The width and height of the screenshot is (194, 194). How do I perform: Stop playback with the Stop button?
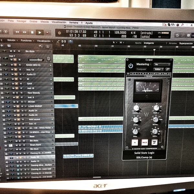[32, 32]
